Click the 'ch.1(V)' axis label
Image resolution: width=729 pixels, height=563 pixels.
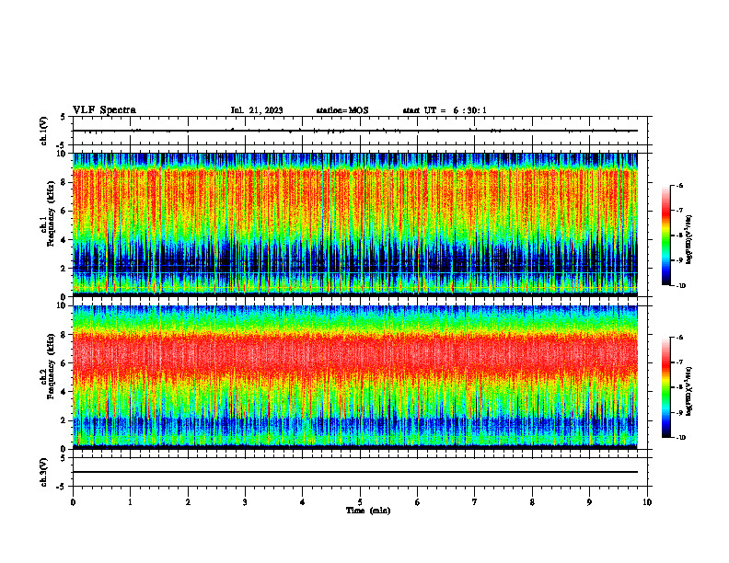coord(44,131)
